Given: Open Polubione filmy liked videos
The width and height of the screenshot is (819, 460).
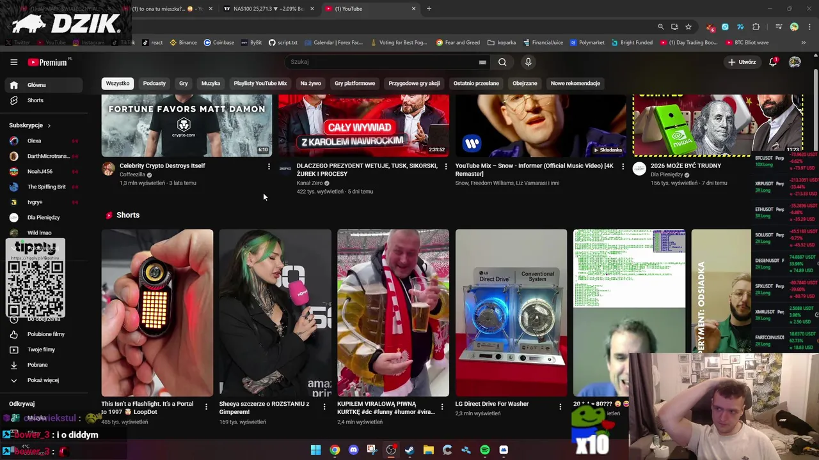Looking at the screenshot, I should pyautogui.click(x=44, y=334).
